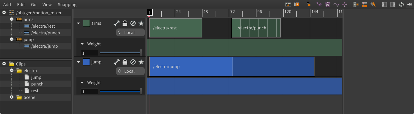The image size is (414, 114).
Task: Toggle the disable icon on jump track
Action: 133,62
